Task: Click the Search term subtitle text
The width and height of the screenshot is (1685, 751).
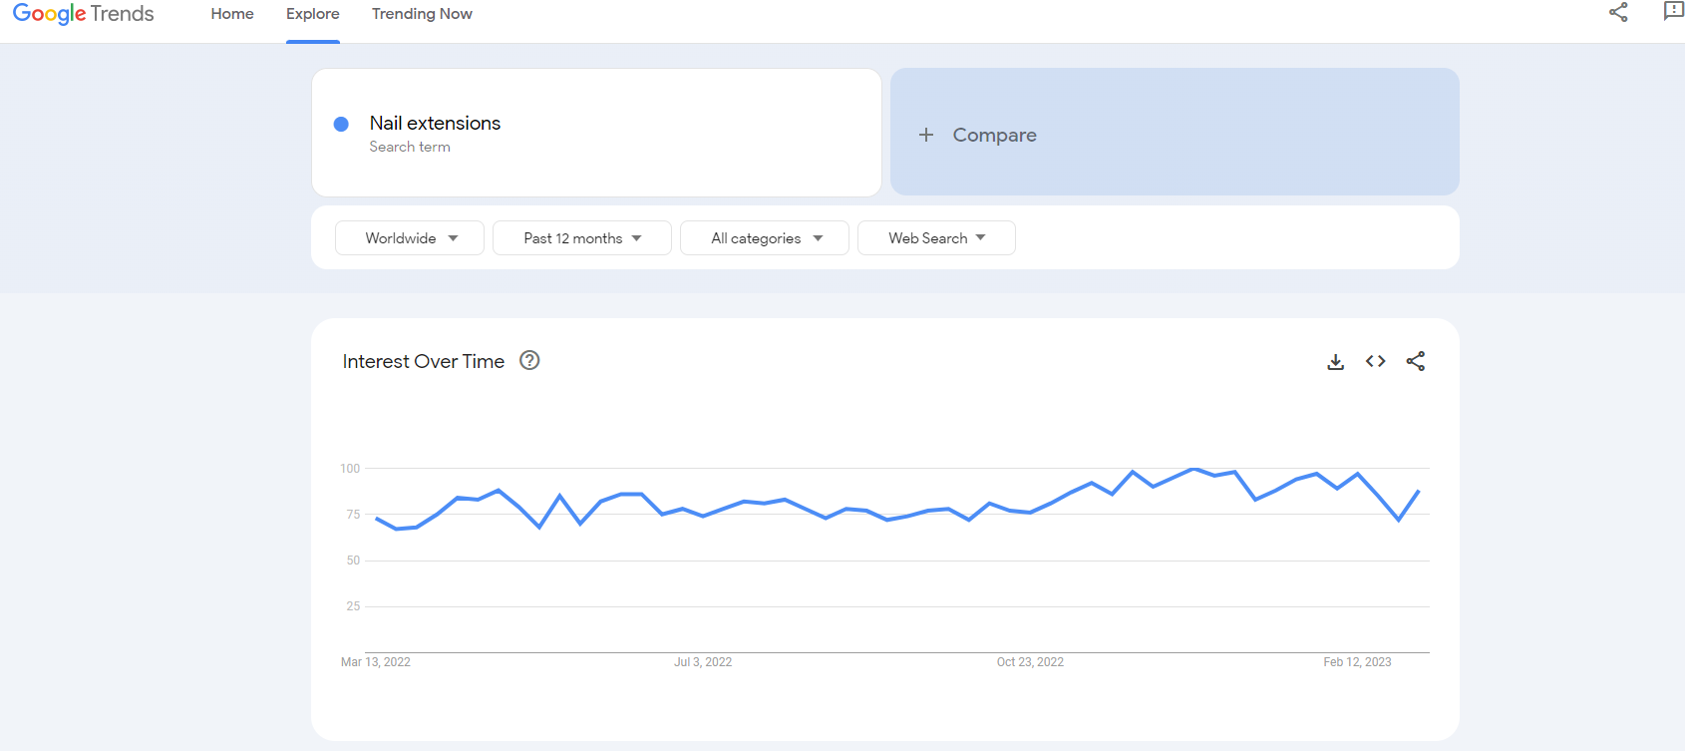Action: [410, 147]
